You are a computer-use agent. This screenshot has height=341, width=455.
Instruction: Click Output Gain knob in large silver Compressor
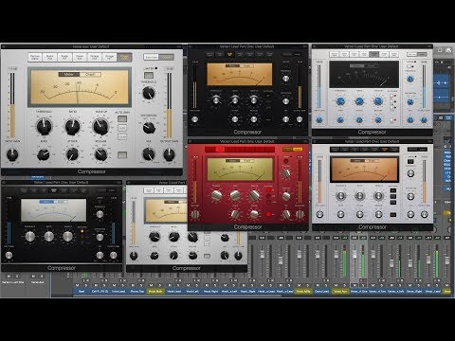click(169, 154)
